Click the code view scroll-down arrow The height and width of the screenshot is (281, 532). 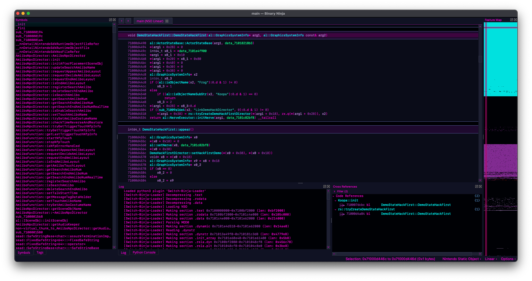480,180
